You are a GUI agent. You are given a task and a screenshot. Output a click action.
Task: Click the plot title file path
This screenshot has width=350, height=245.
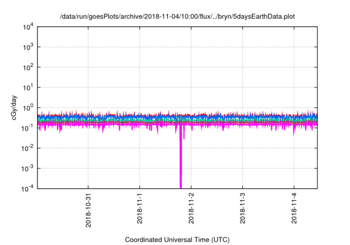tap(177, 16)
